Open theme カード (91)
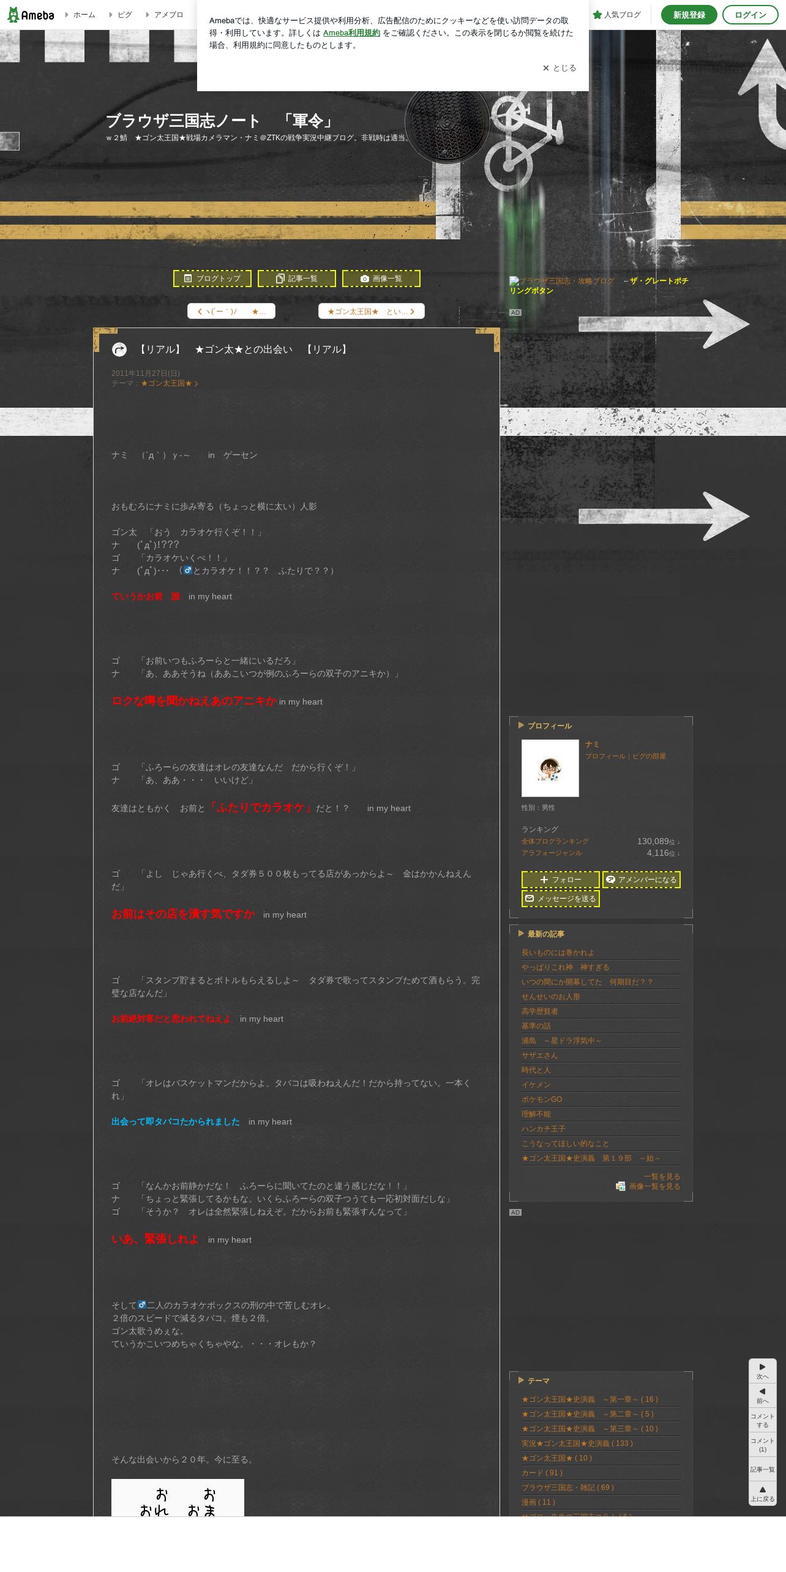This screenshot has width=786, height=1572. coord(542,1473)
